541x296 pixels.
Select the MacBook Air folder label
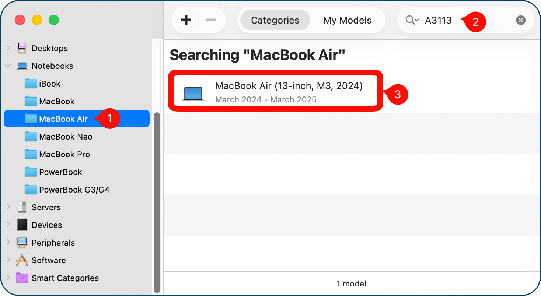[63, 119]
